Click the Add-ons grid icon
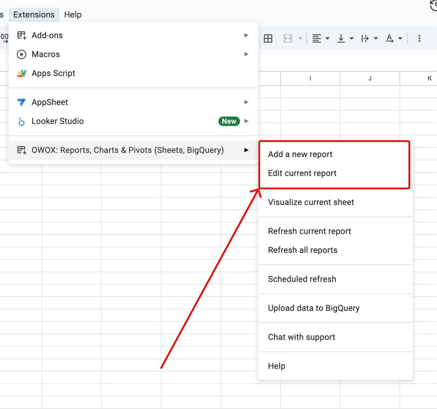This screenshot has width=437, height=409. tap(21, 35)
